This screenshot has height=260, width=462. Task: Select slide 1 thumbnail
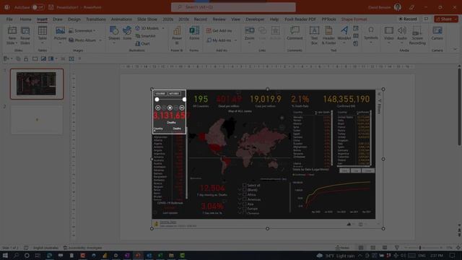[x=37, y=84]
